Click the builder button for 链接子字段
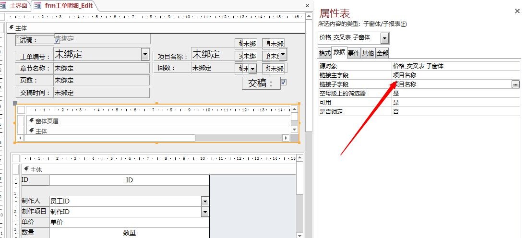 (515, 84)
